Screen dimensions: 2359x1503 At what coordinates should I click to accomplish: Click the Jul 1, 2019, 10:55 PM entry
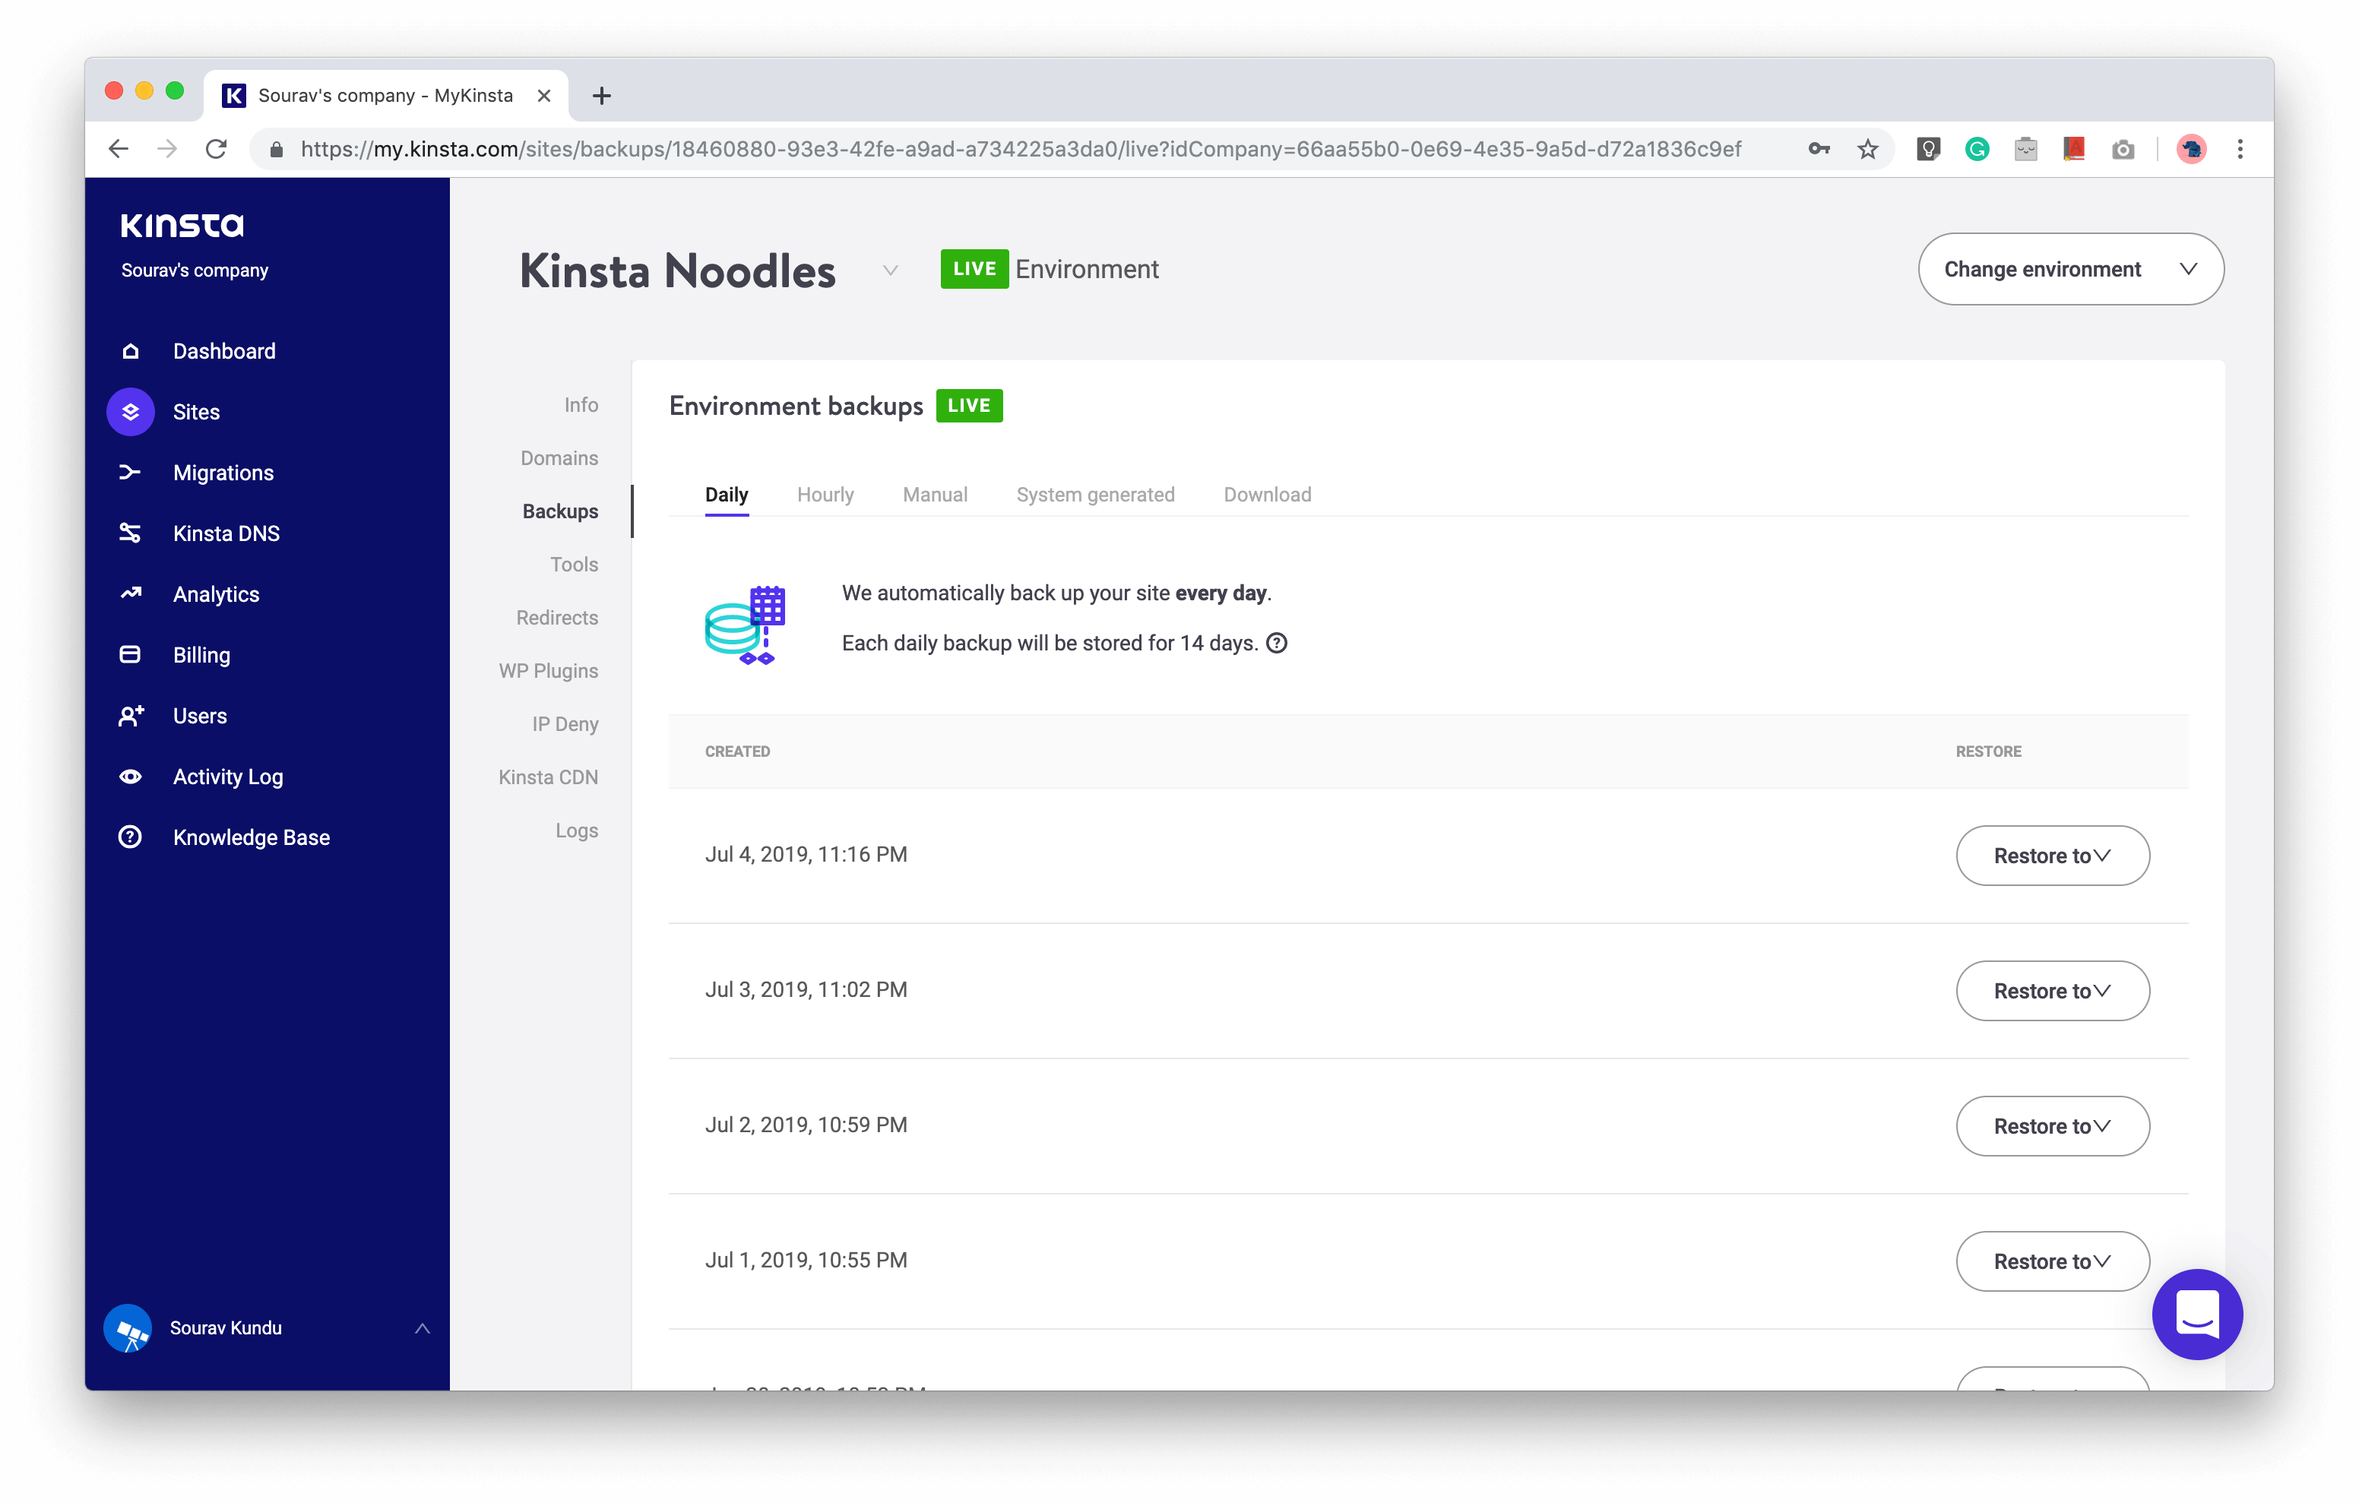coord(806,1260)
